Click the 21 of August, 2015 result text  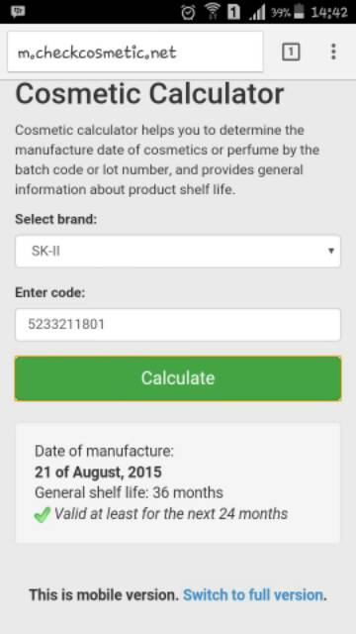pyautogui.click(x=98, y=473)
